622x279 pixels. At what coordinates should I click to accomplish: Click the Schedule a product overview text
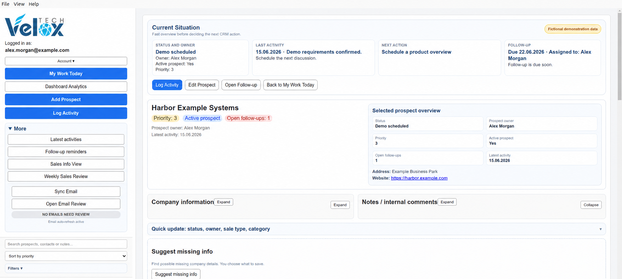416,52
